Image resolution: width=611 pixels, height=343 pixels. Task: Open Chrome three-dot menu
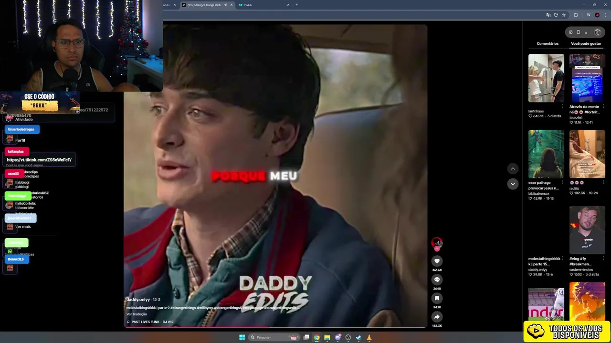point(605,15)
